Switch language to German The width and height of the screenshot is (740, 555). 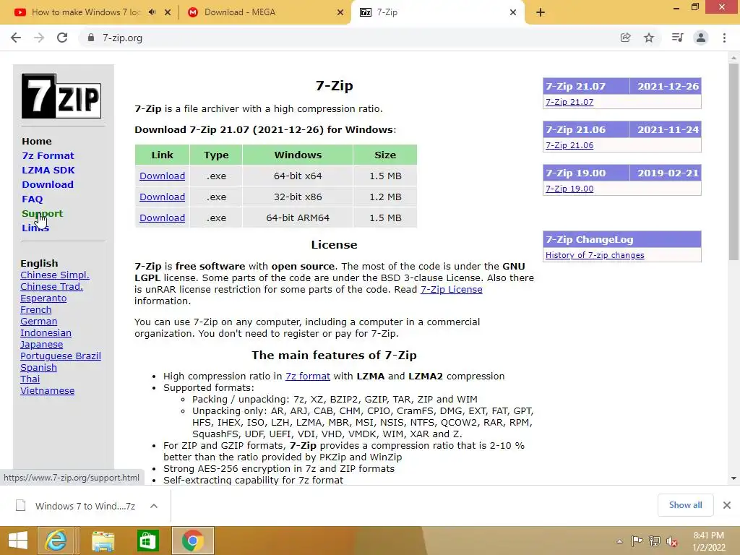39,322
